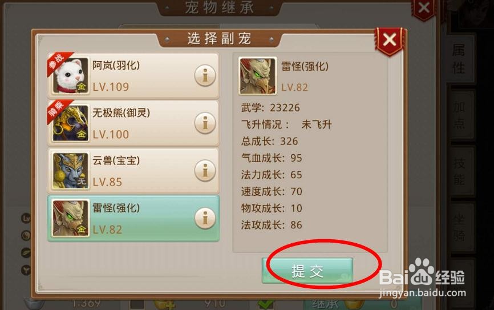The height and width of the screenshot is (310, 494).
Task: Open info icon for 无极熊(御灵)
Action: coord(205,123)
